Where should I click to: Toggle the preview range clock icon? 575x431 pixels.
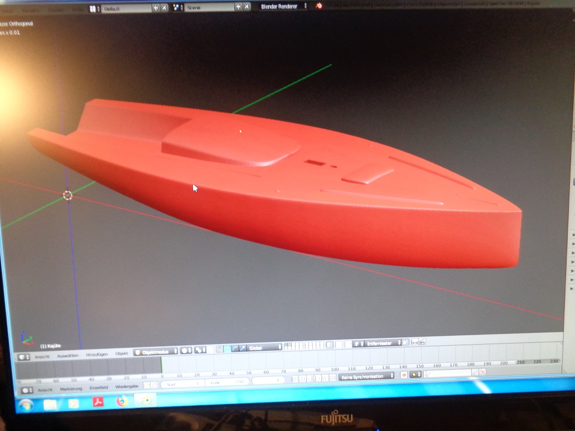[146, 385]
